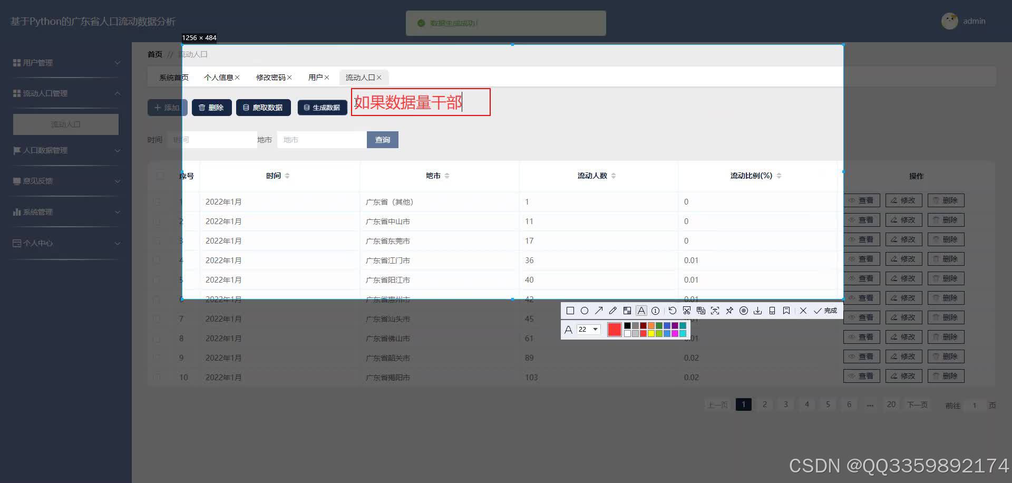Expand the 个人中心 sidebar menu

[x=66, y=243]
